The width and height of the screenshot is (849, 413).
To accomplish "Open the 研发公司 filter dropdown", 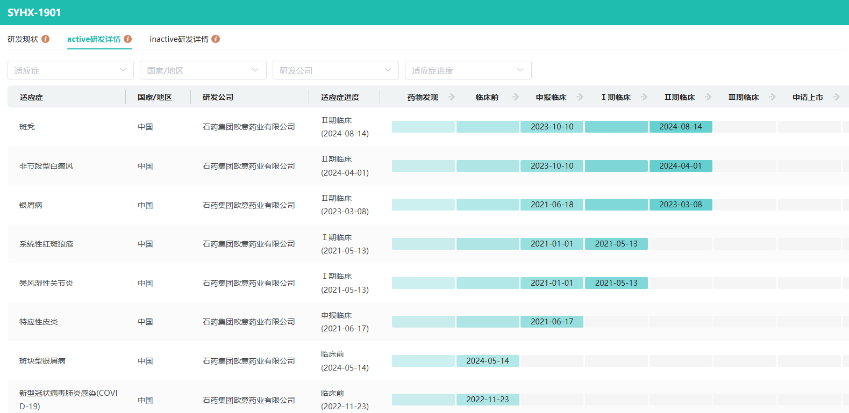I will pos(336,70).
